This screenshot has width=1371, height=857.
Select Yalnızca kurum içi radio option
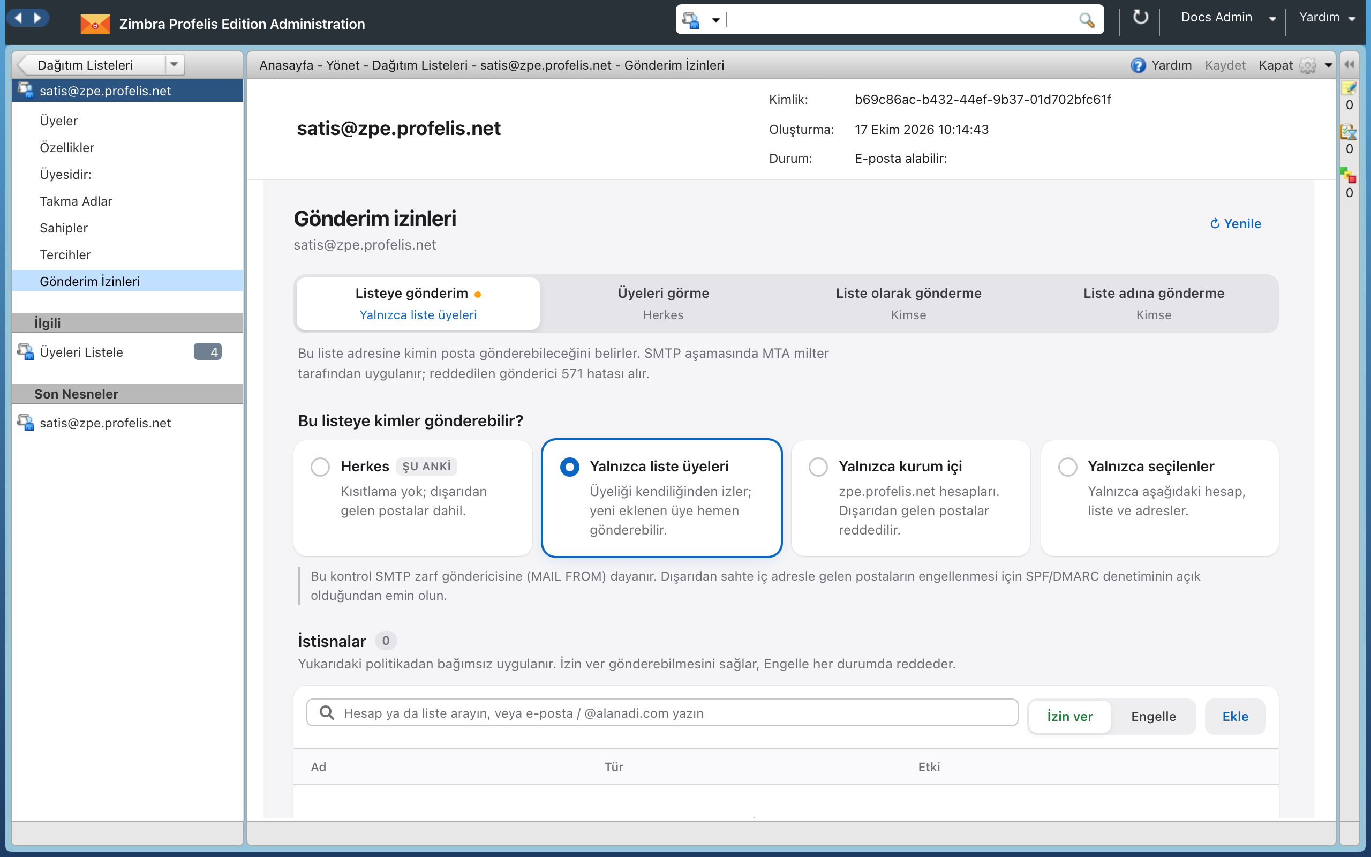pyautogui.click(x=818, y=467)
